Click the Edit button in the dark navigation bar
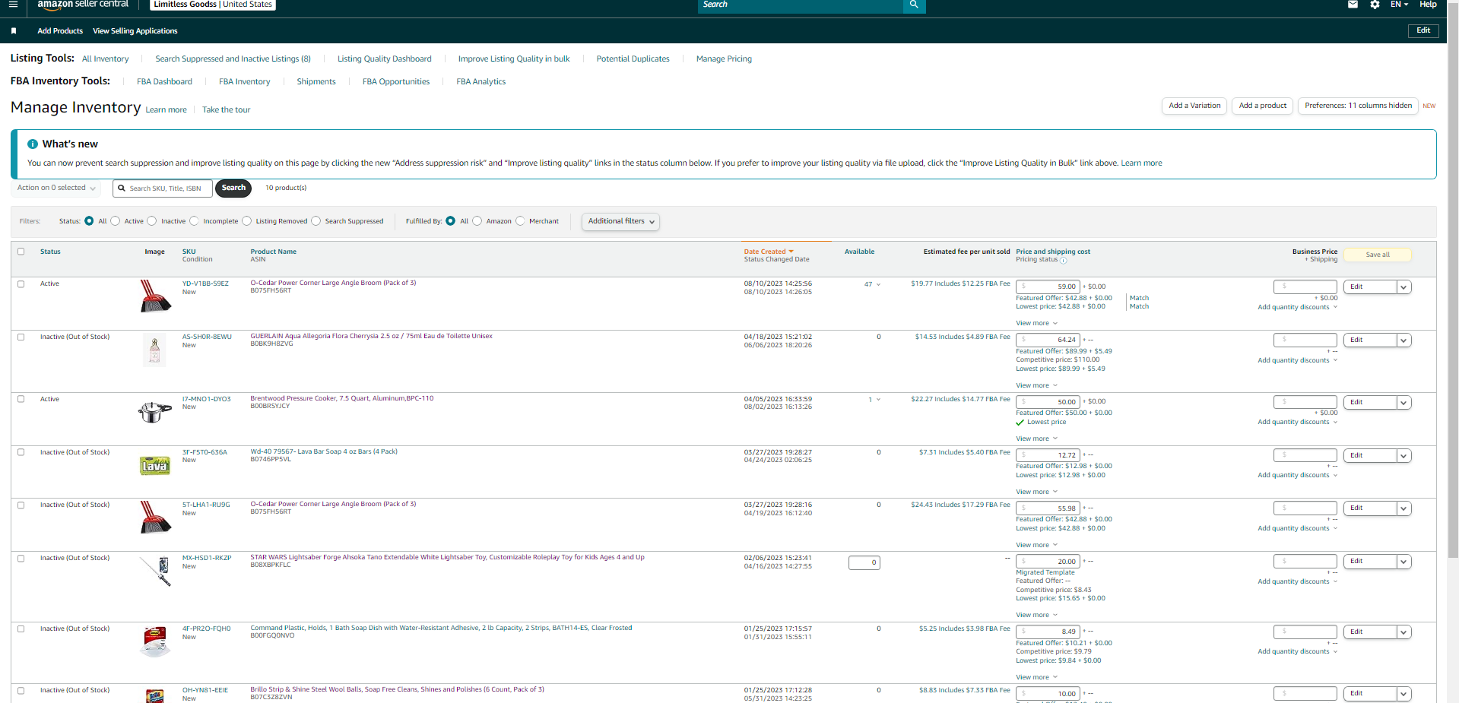Image resolution: width=1459 pixels, height=703 pixels. pyautogui.click(x=1423, y=31)
